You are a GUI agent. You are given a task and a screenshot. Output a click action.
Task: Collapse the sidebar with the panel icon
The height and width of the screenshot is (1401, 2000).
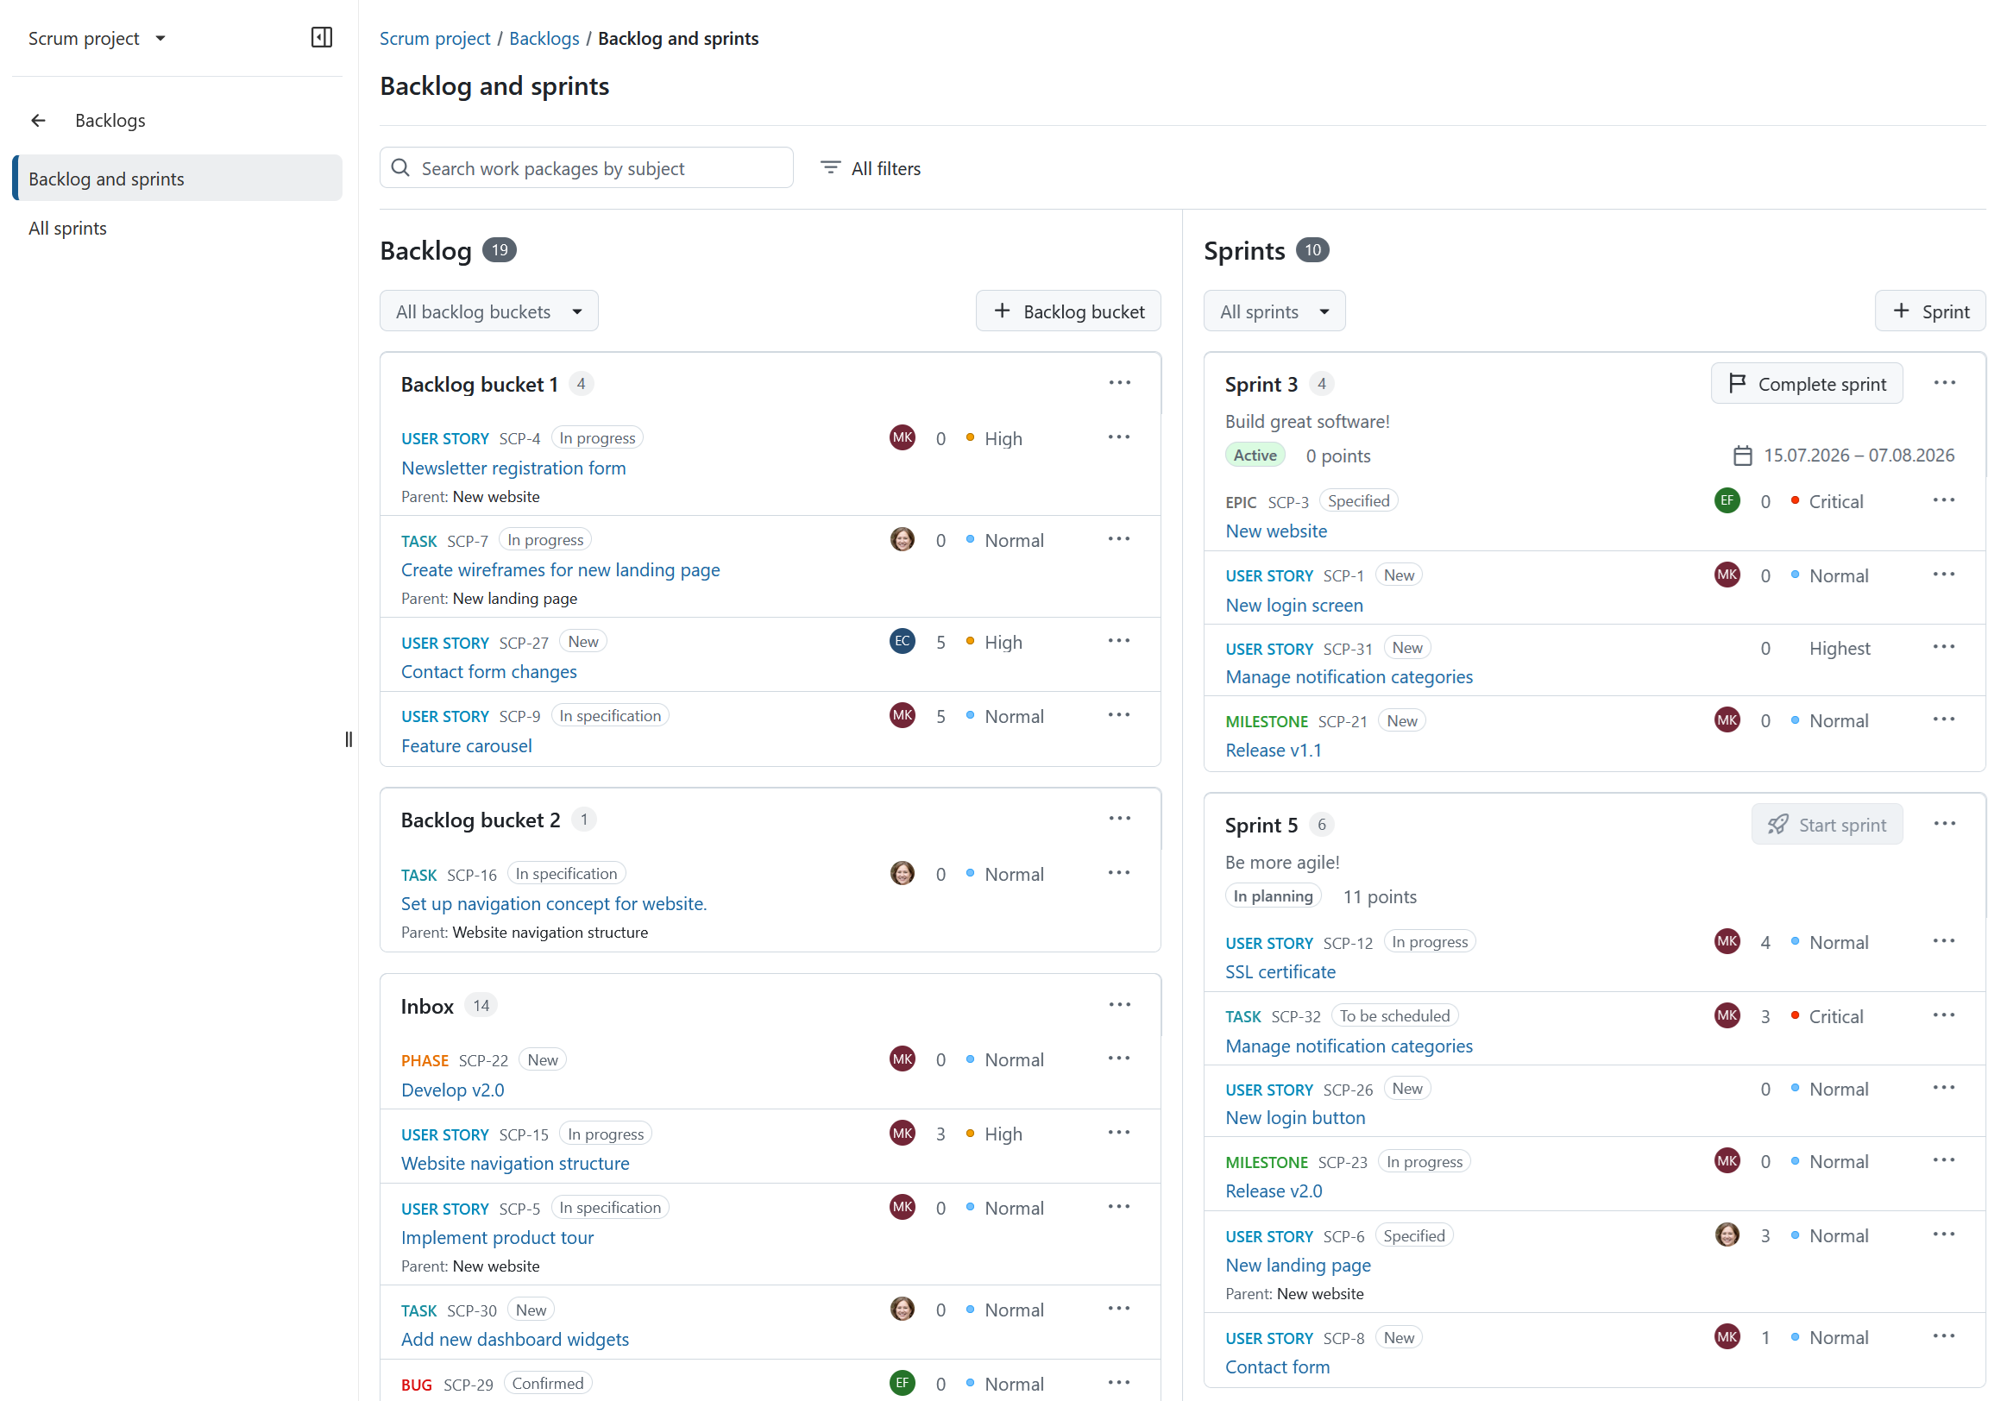pyautogui.click(x=322, y=37)
